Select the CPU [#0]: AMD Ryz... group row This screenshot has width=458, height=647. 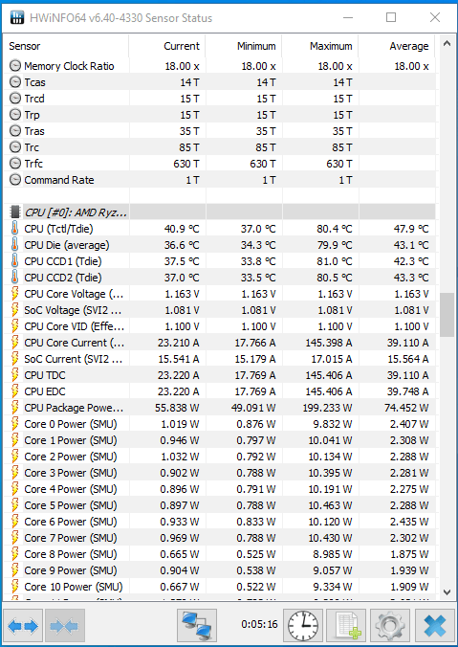point(219,212)
